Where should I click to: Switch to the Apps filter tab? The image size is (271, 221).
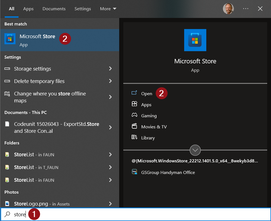(28, 9)
